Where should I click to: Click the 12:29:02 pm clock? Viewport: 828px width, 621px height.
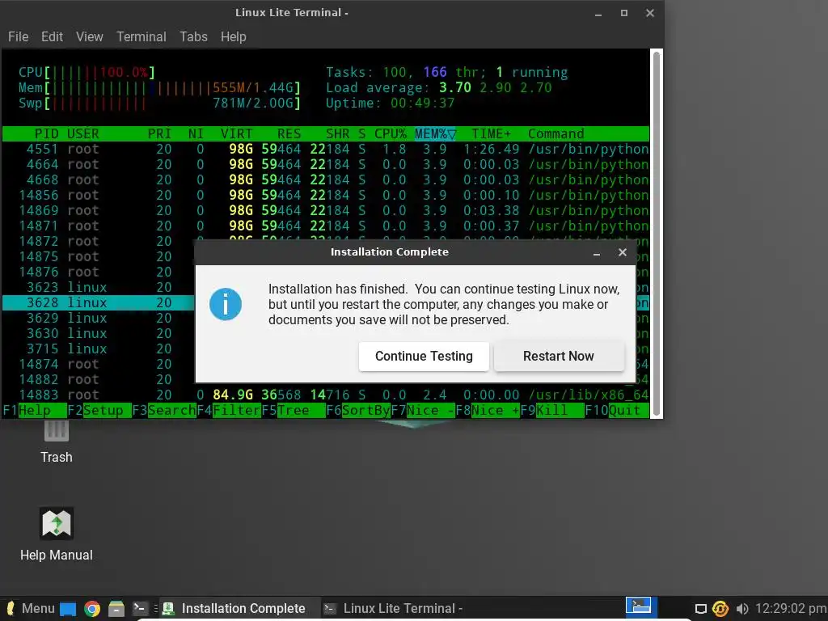click(791, 608)
